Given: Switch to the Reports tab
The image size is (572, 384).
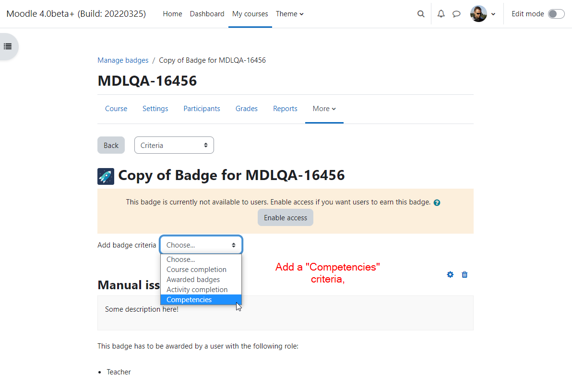Looking at the screenshot, I should click(x=285, y=109).
